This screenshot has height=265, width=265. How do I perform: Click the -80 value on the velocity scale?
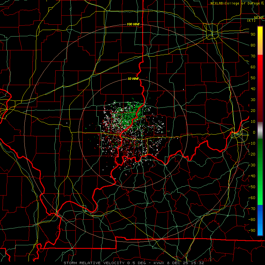tap(252, 220)
